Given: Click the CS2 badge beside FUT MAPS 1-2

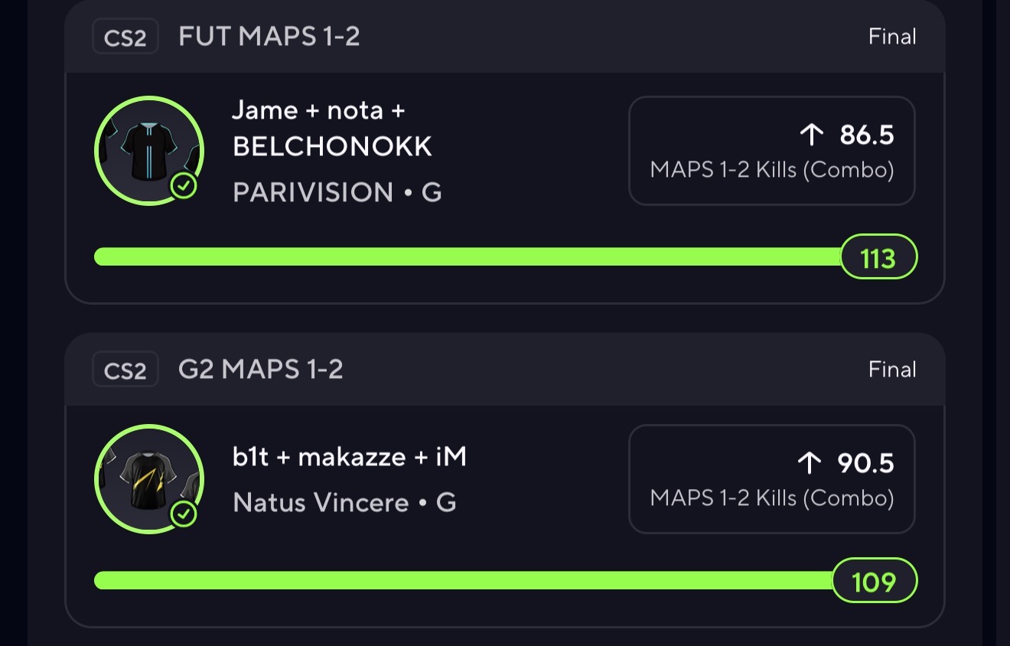Looking at the screenshot, I should tap(125, 38).
